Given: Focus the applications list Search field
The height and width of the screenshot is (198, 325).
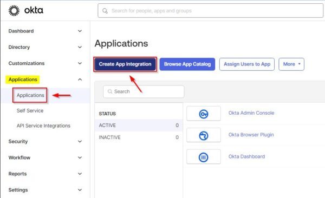Looking at the screenshot, I should (144, 91).
